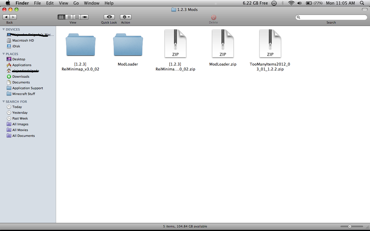Switch to Cover Flow view
The height and width of the screenshot is (231, 370).
coord(85,17)
